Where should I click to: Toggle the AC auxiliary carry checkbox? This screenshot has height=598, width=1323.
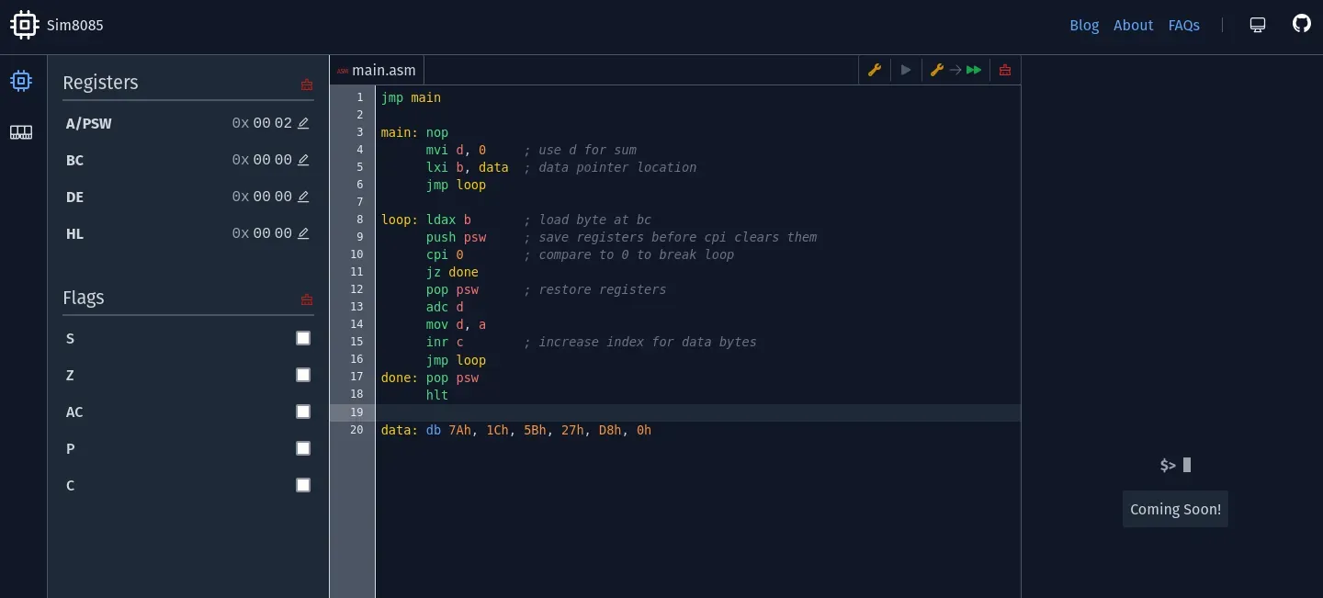pyautogui.click(x=303, y=412)
